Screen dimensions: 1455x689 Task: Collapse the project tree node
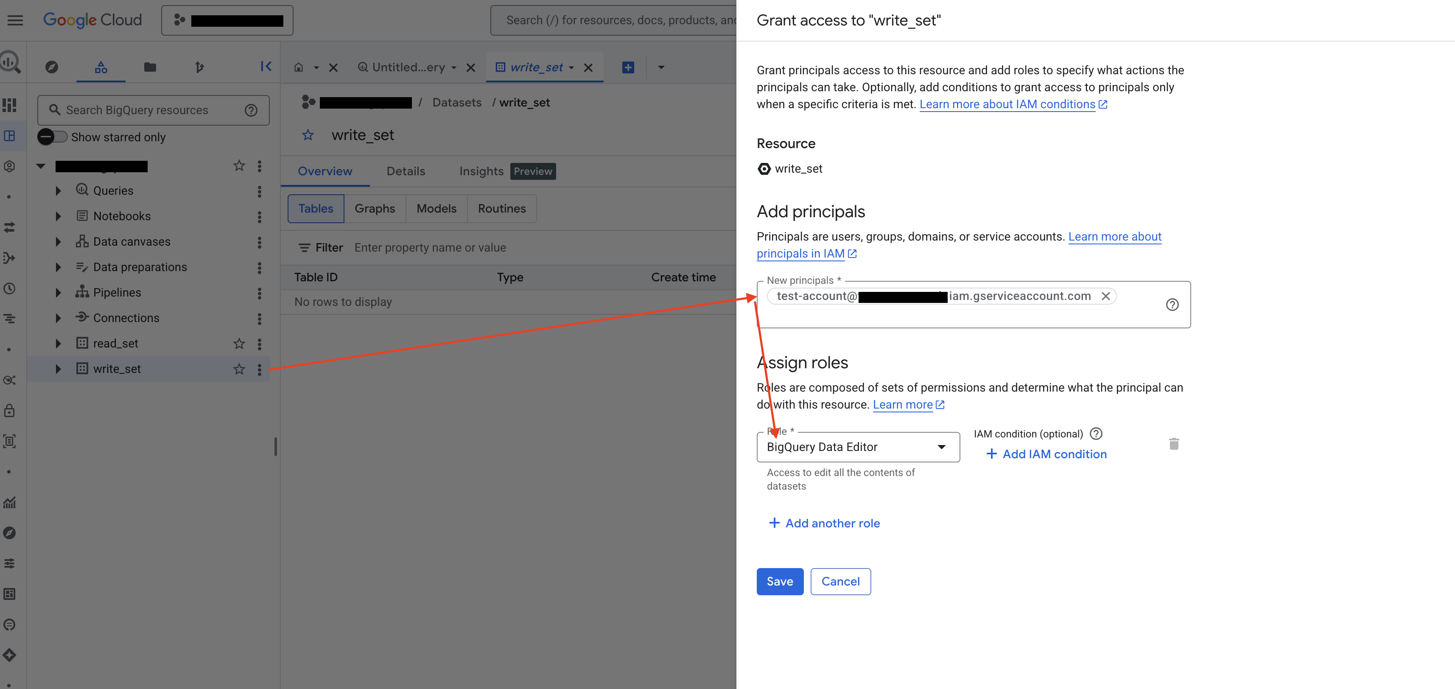pos(41,166)
